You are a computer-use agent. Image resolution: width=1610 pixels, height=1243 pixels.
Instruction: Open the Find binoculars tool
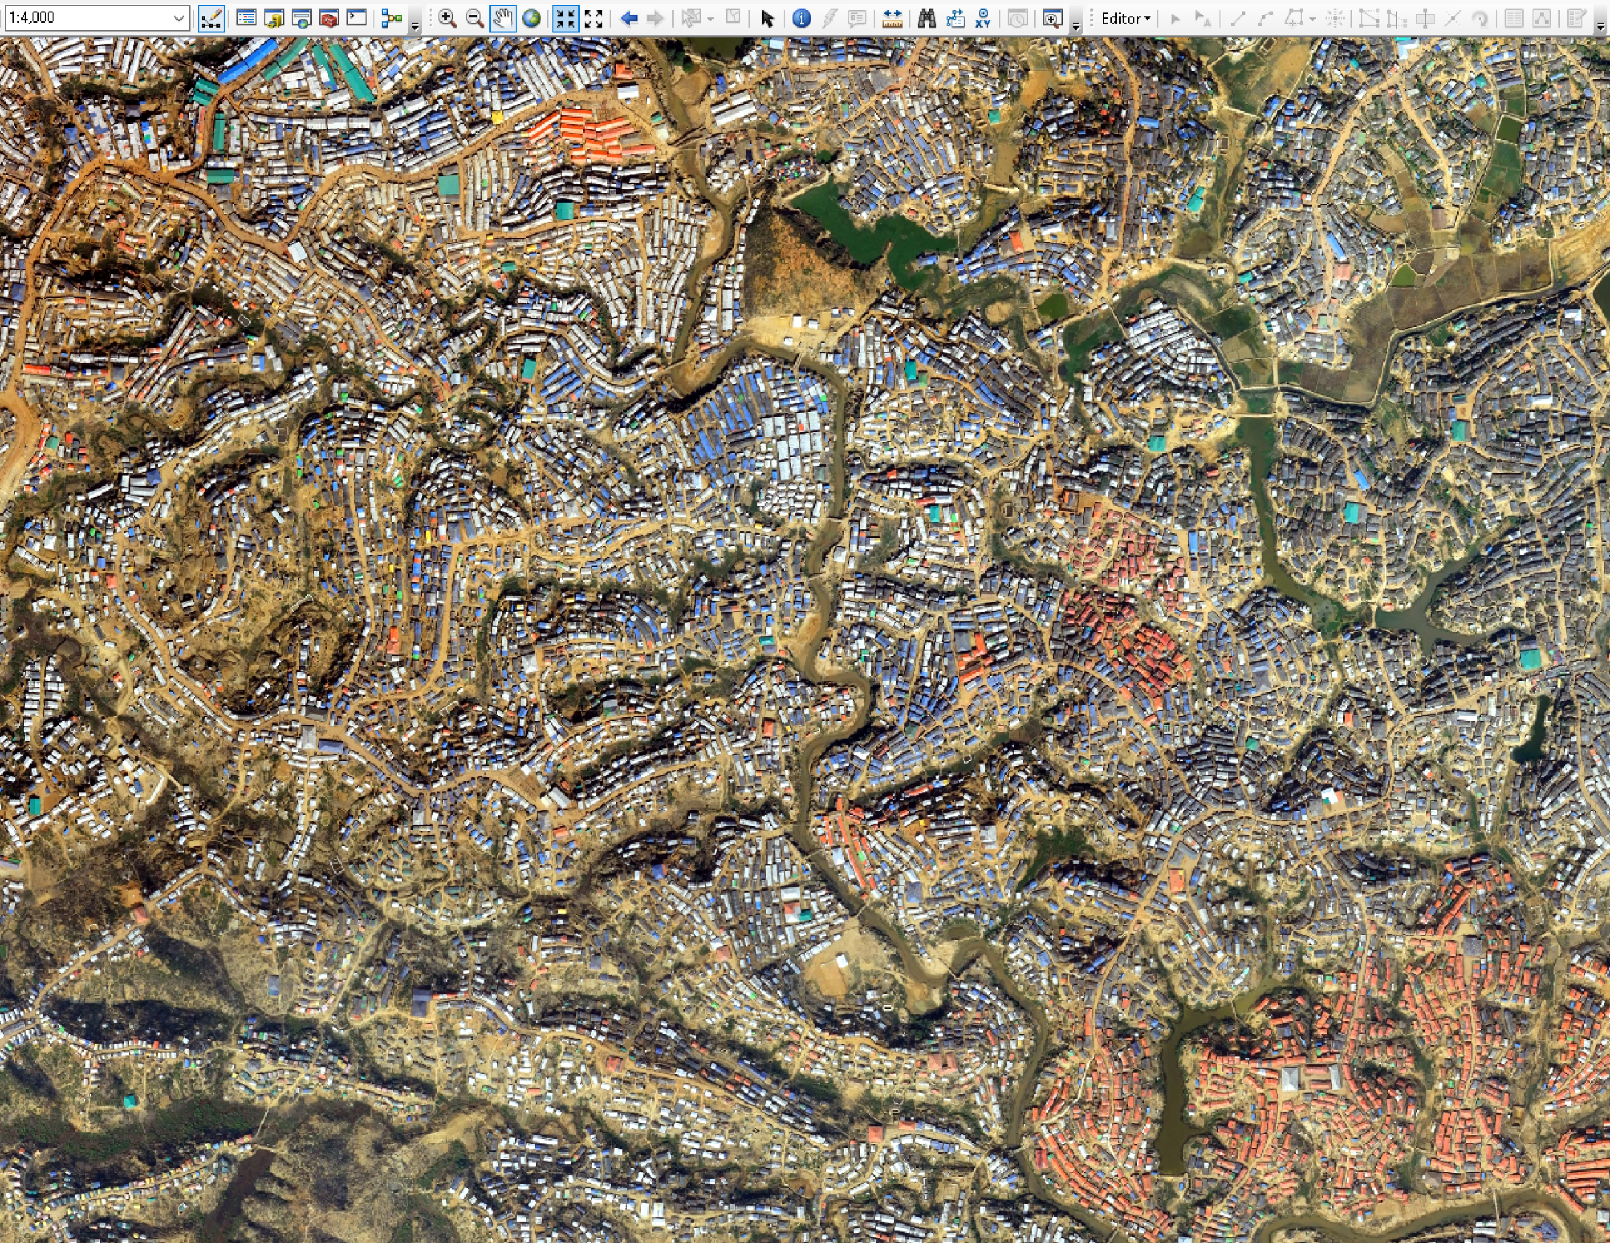[x=927, y=19]
